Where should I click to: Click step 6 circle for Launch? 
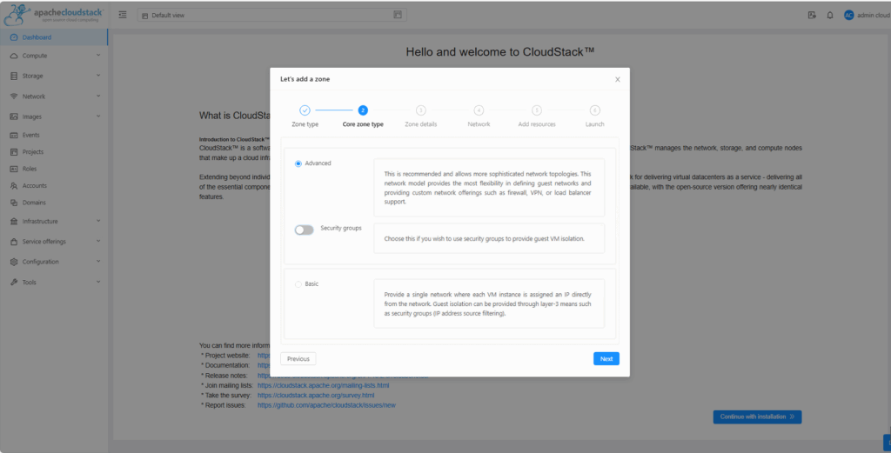click(594, 110)
